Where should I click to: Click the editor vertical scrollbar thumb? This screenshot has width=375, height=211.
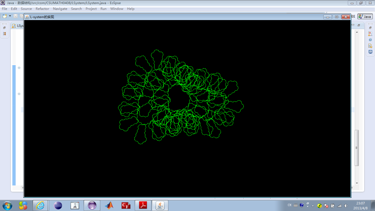[357, 148]
